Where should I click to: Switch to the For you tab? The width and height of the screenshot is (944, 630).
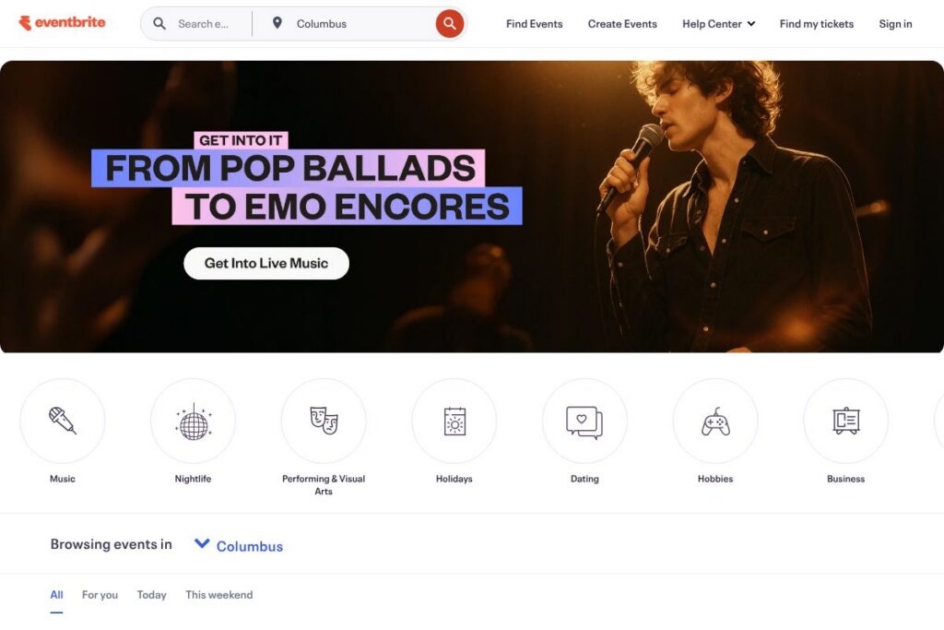coord(100,594)
